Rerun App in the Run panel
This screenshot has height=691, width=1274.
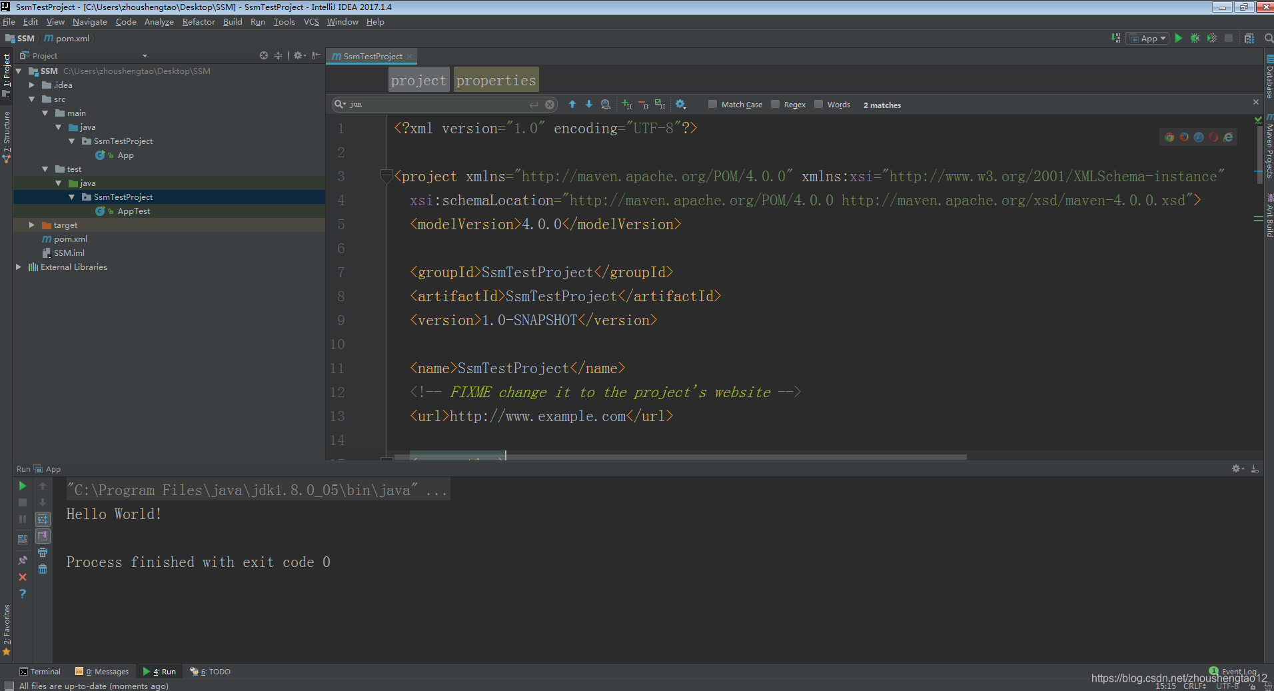23,486
